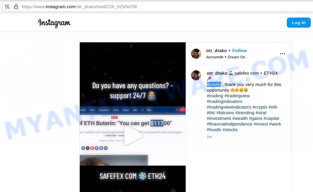
Task: Click otr_drako avatar beside the caption
Action: 196,75
